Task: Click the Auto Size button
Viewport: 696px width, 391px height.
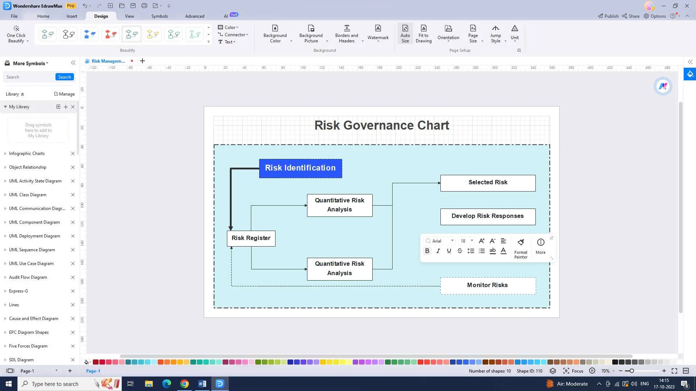Action: (405, 34)
